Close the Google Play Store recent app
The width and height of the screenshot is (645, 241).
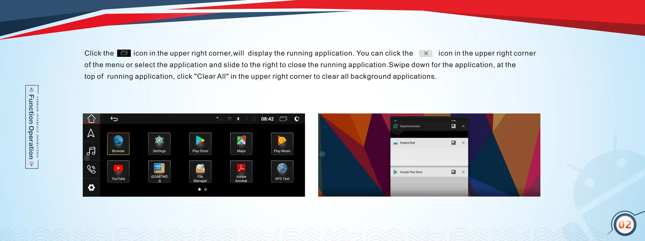463,172
